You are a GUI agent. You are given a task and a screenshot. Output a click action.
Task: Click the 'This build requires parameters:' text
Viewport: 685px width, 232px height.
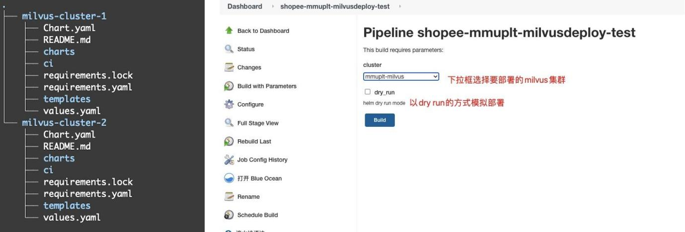(403, 50)
